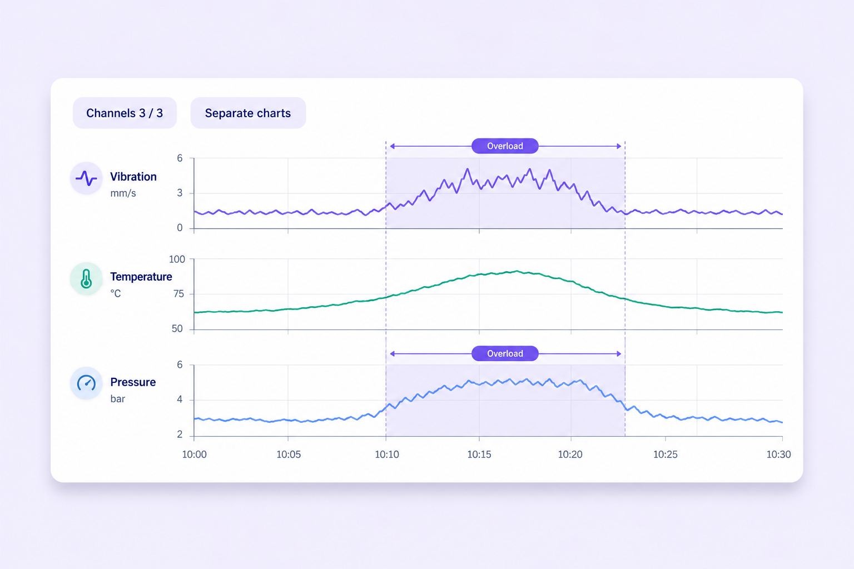
Task: Select the Overload badge above the Pressure chart
Action: coord(505,353)
